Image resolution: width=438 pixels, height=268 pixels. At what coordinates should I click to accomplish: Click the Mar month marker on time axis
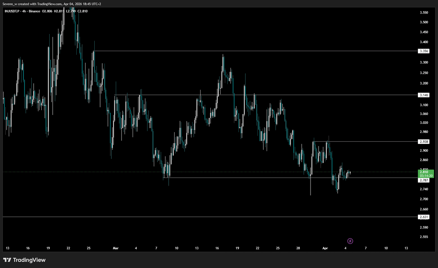[116, 248]
